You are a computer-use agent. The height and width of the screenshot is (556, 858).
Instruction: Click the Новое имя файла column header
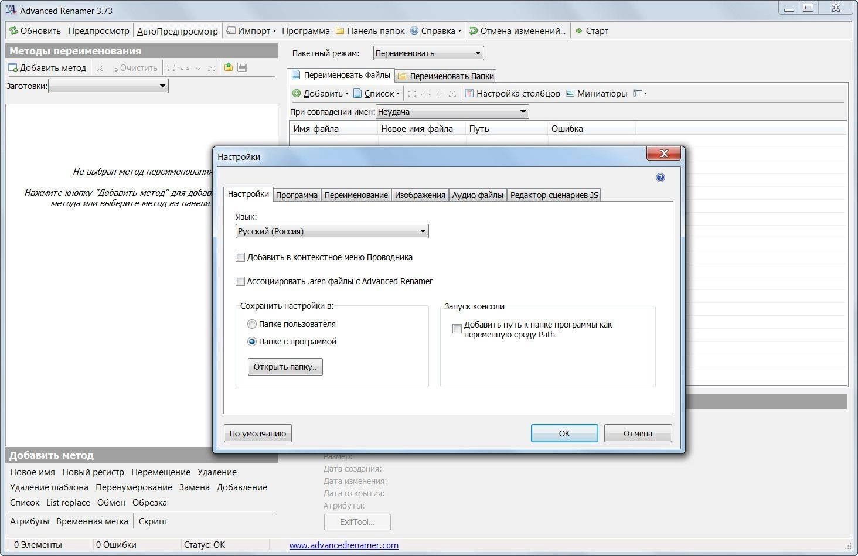(x=422, y=129)
